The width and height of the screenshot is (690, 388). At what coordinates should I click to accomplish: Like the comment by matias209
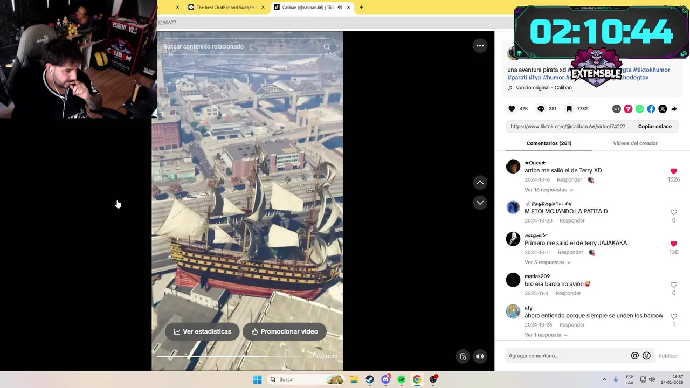[x=674, y=285]
